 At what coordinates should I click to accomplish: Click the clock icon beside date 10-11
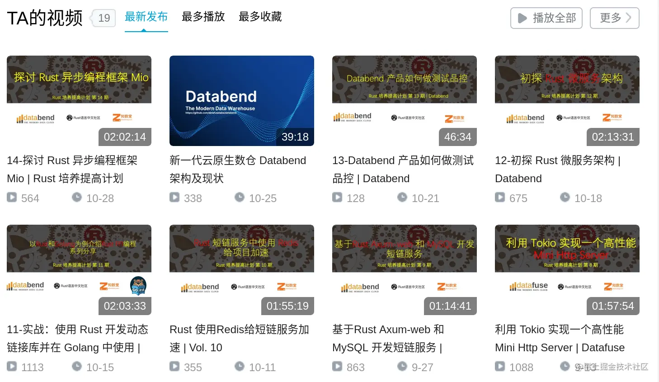240,366
